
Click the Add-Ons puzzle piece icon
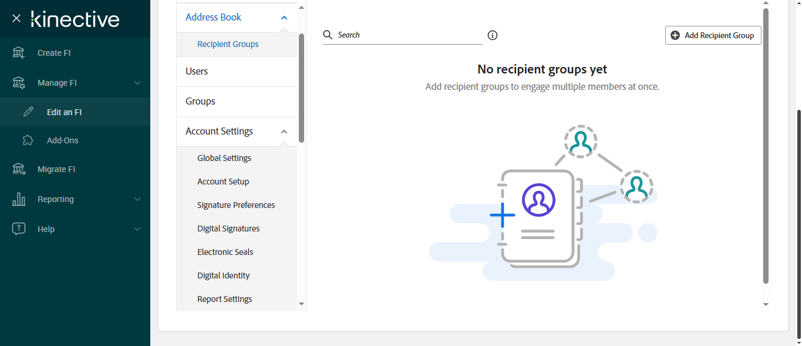tap(28, 140)
